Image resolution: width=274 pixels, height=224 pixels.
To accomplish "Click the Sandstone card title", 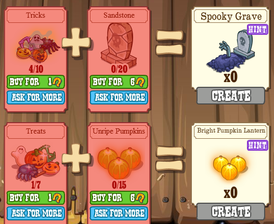I will 119,16.
